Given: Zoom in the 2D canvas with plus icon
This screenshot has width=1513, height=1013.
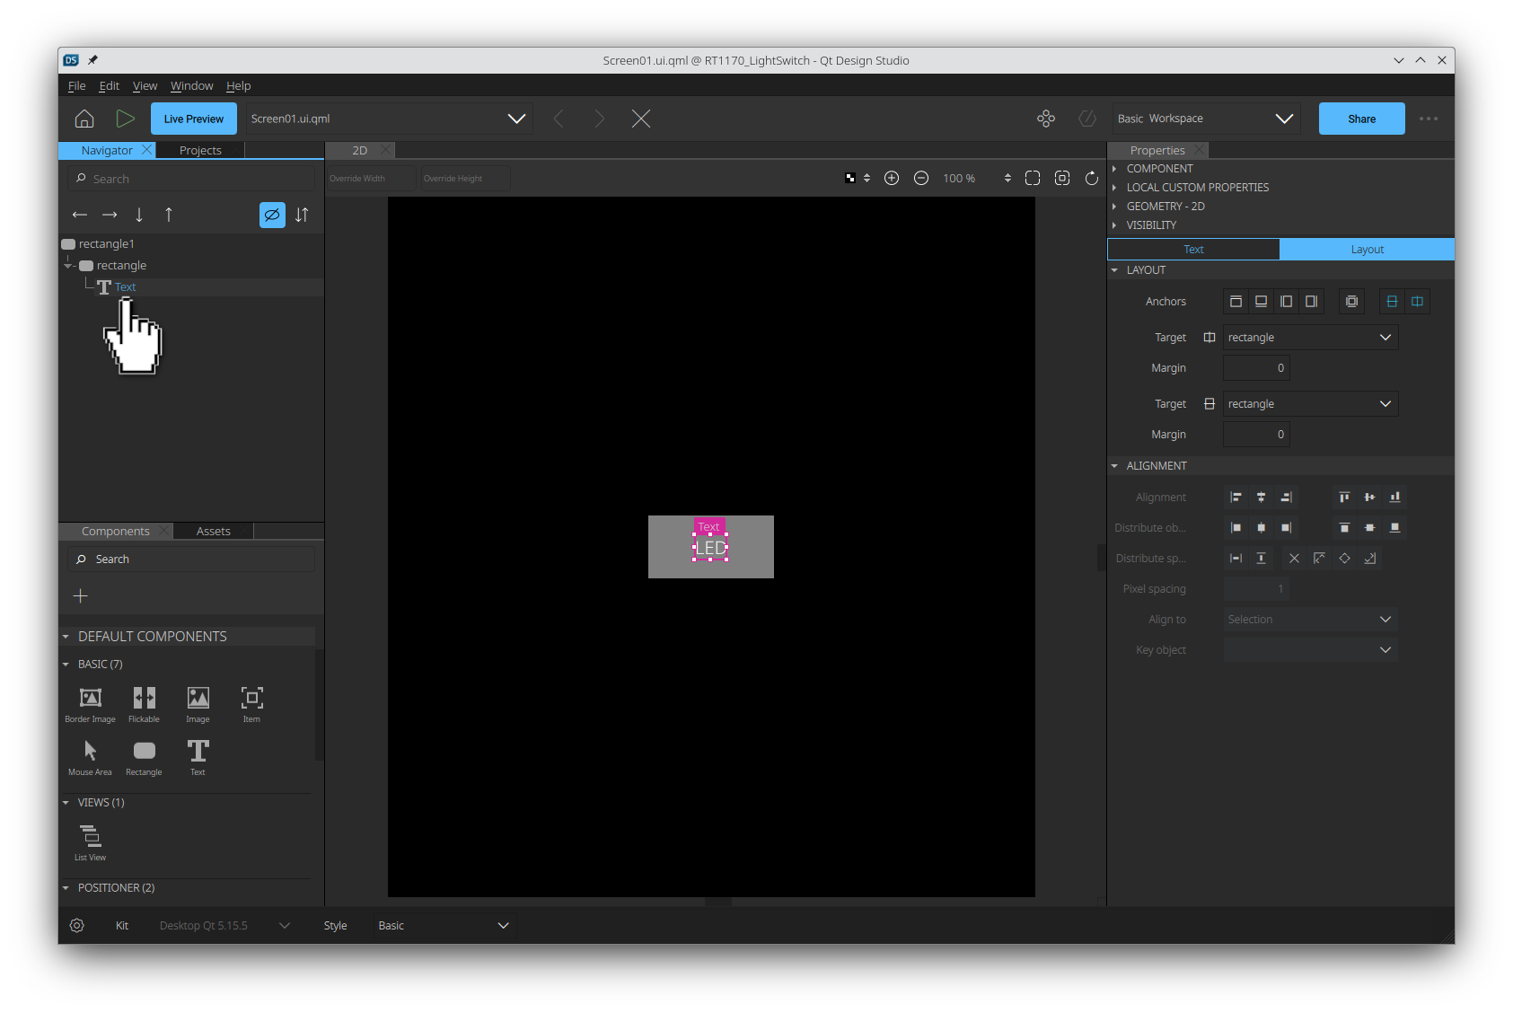Looking at the screenshot, I should point(892,178).
